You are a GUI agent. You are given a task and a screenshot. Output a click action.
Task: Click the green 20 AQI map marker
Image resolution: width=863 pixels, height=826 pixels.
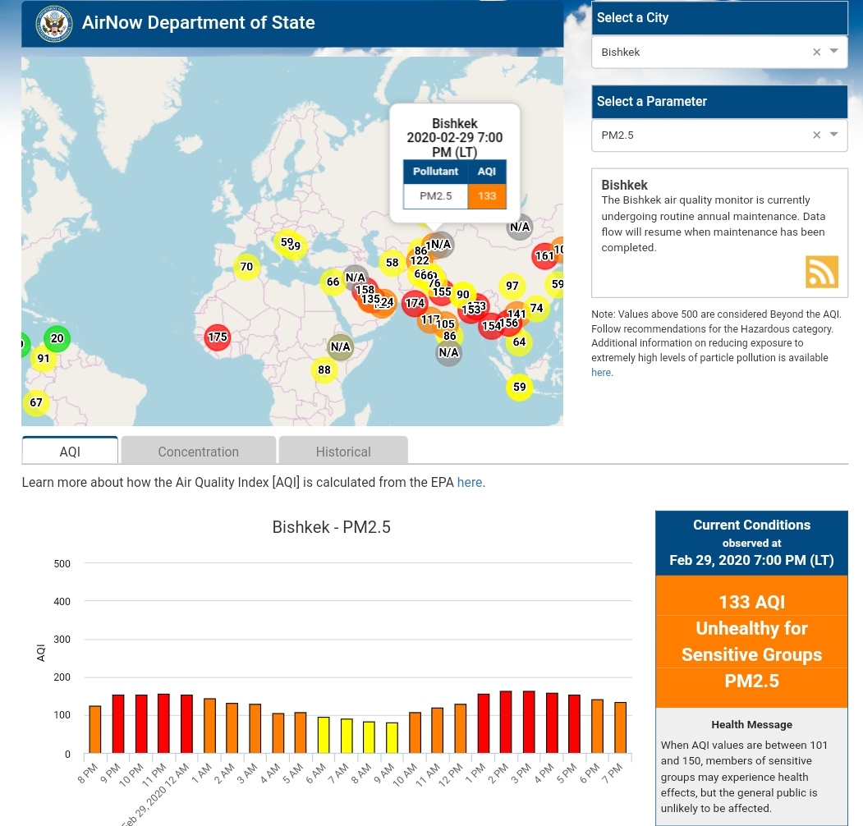pos(57,338)
